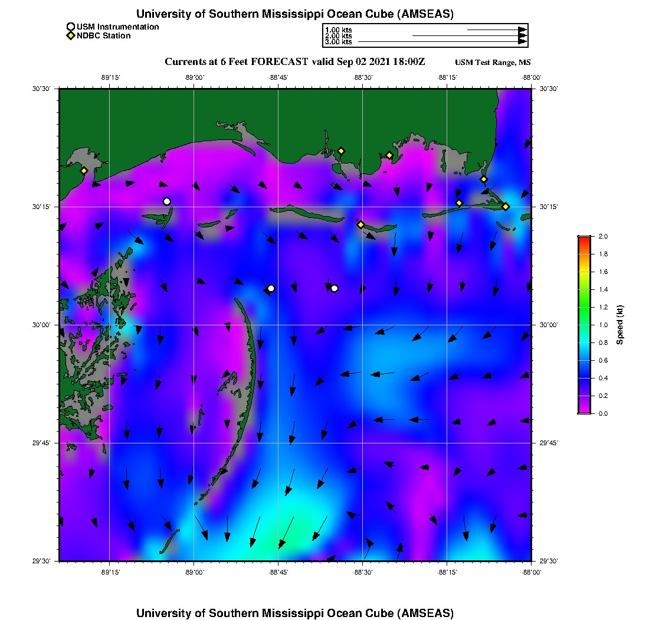
Task: Click the northernmost NDBC station diamond marker
Action: (x=341, y=151)
